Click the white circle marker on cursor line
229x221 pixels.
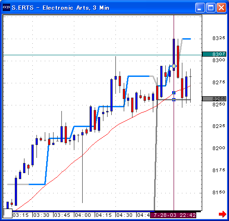(x=174, y=66)
